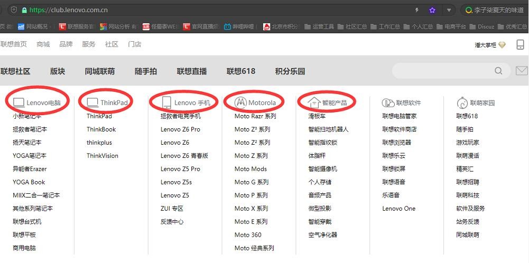The height and width of the screenshot is (263, 529).
Task: Open 反馈中心 forum link
Action: [172, 221]
